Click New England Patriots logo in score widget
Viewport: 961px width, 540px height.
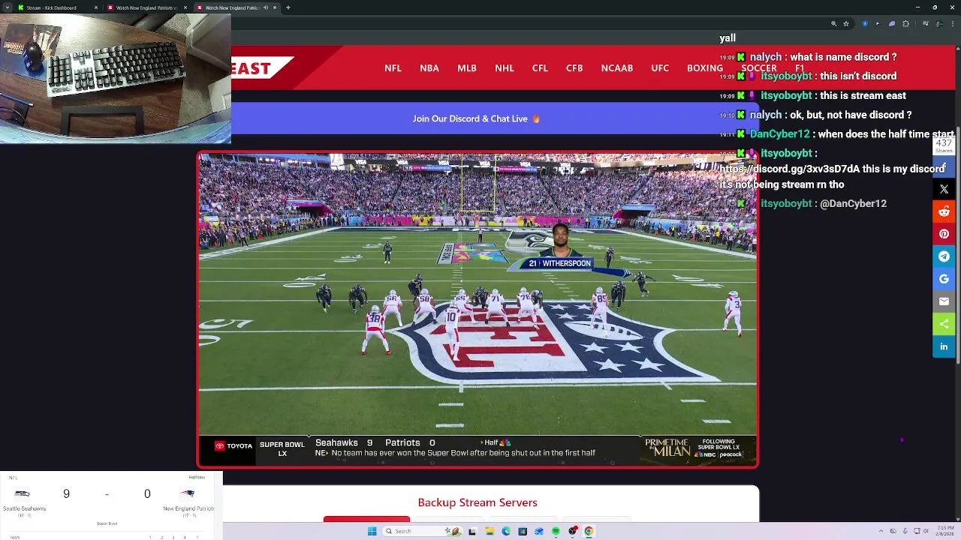point(186,493)
